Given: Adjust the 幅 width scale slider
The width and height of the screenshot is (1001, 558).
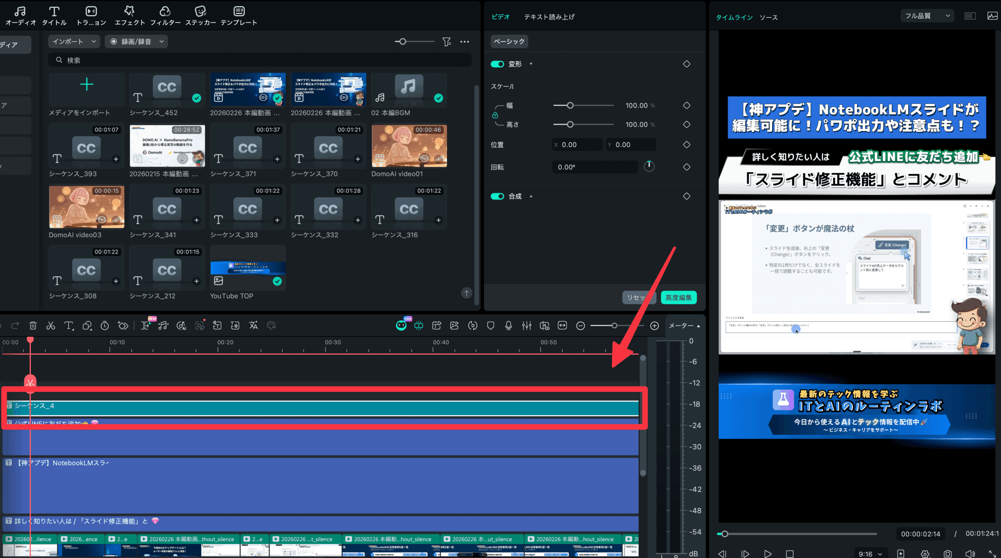Looking at the screenshot, I should (570, 106).
